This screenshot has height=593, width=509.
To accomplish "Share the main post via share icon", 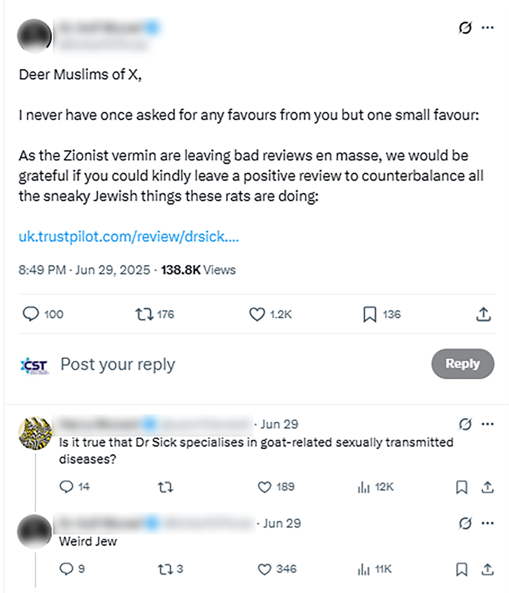I will tap(483, 314).
